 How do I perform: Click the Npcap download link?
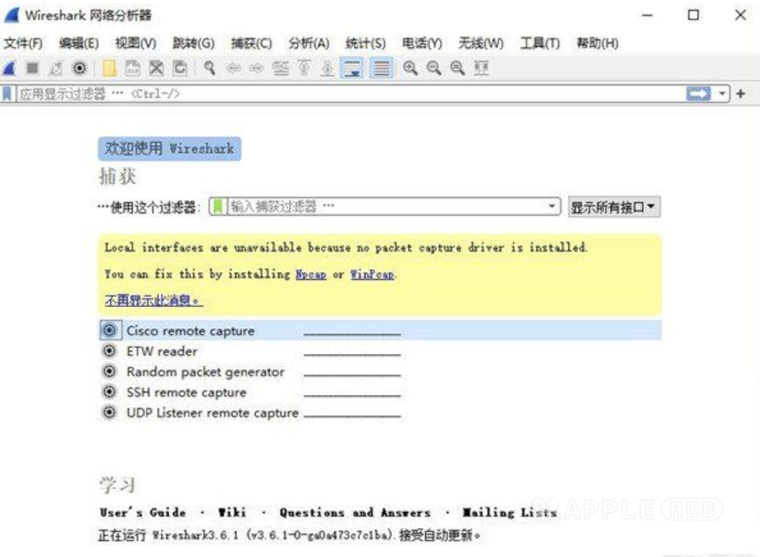[x=310, y=275]
